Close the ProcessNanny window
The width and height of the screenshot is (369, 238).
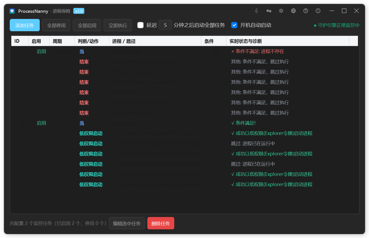point(356,11)
